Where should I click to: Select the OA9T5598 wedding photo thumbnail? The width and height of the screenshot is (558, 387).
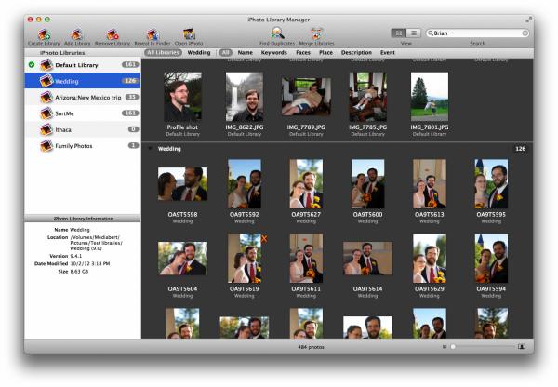182,183
